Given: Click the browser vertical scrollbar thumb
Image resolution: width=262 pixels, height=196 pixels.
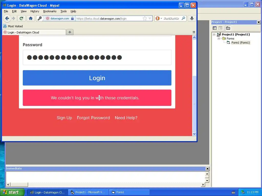Looking at the screenshot, I should point(194,104).
